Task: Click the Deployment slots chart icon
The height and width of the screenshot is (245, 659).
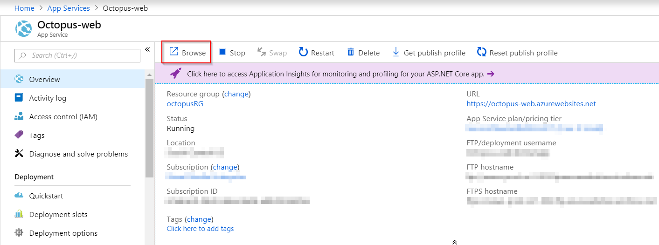Action: (19, 214)
